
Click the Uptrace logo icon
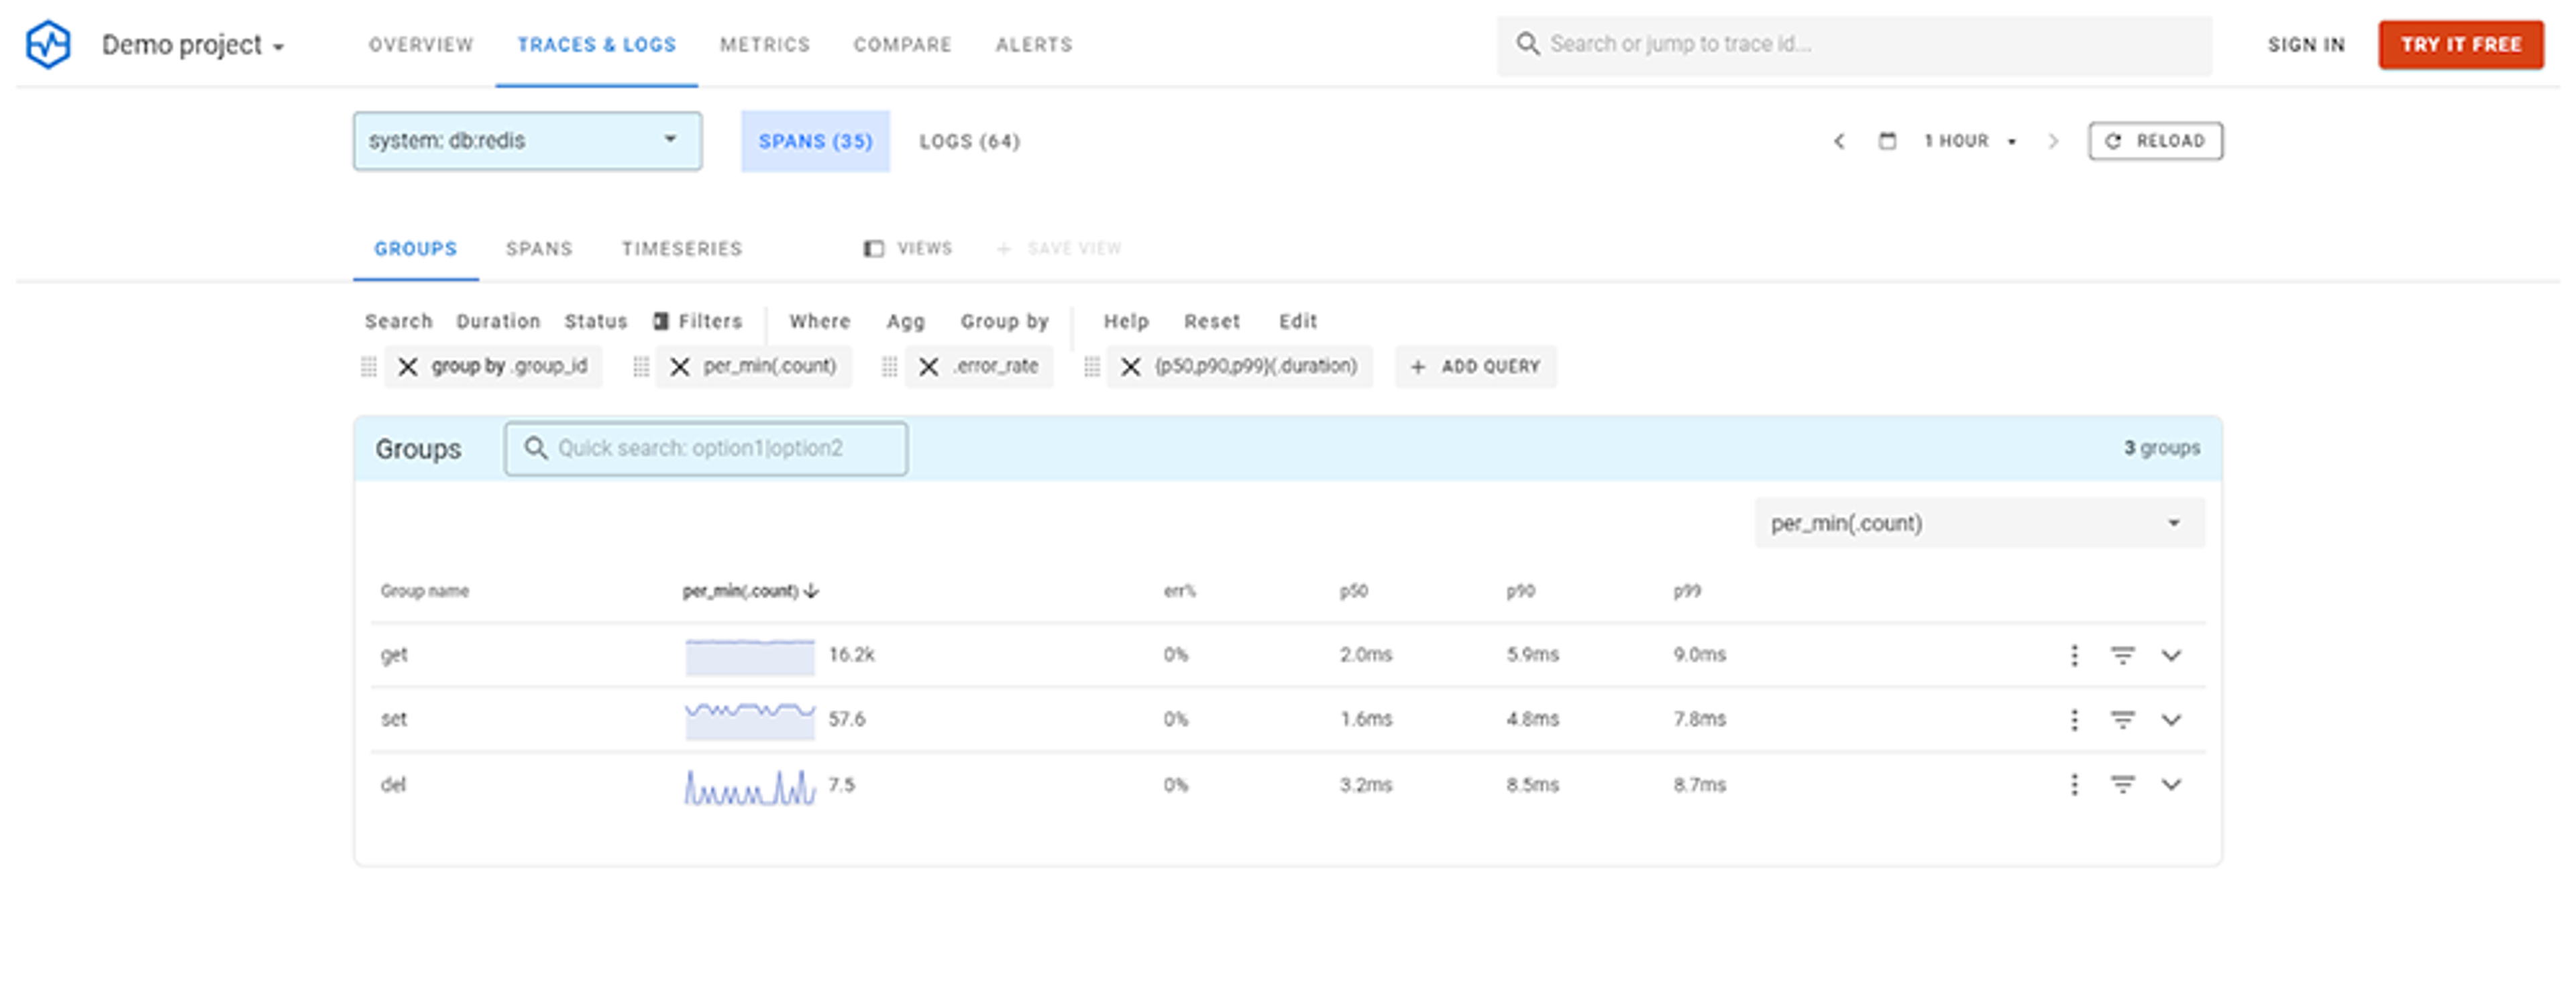[48, 44]
